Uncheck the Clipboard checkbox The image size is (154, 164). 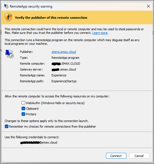click(23, 109)
